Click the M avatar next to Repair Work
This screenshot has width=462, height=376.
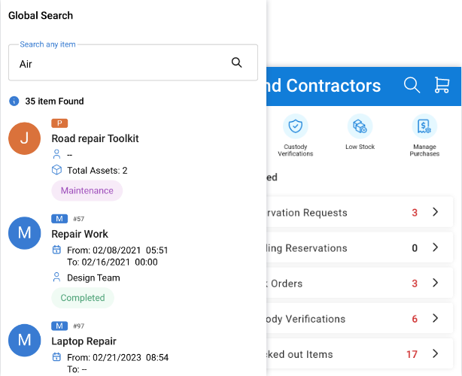pos(24,234)
